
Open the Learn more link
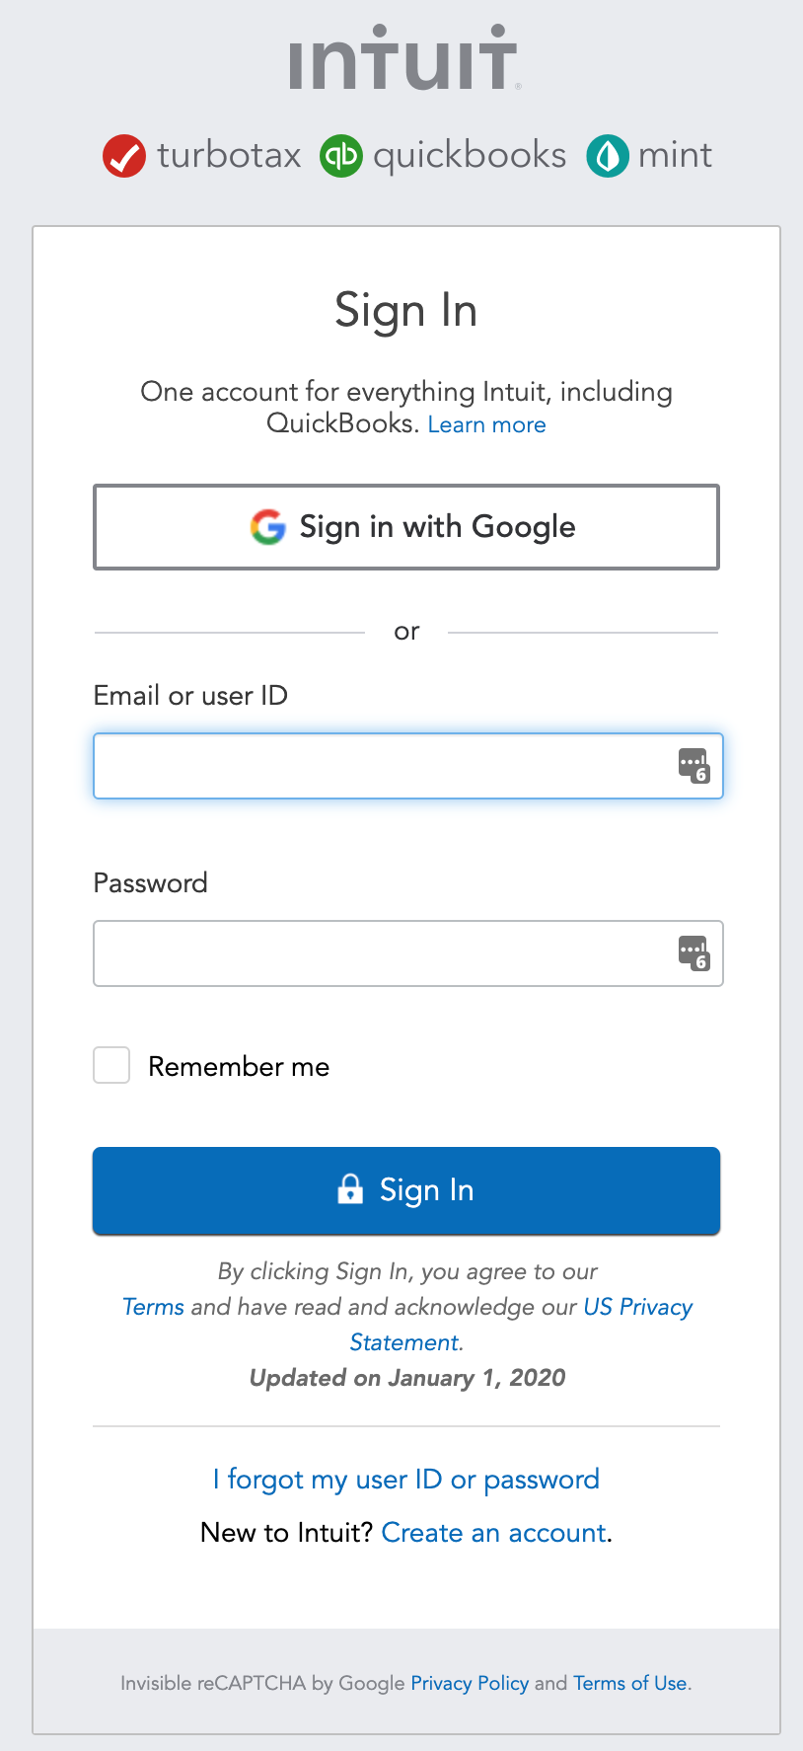point(486,424)
